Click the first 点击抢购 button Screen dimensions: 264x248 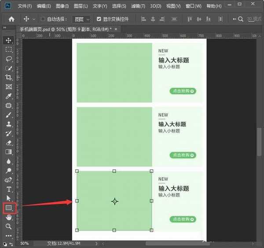tap(183, 91)
